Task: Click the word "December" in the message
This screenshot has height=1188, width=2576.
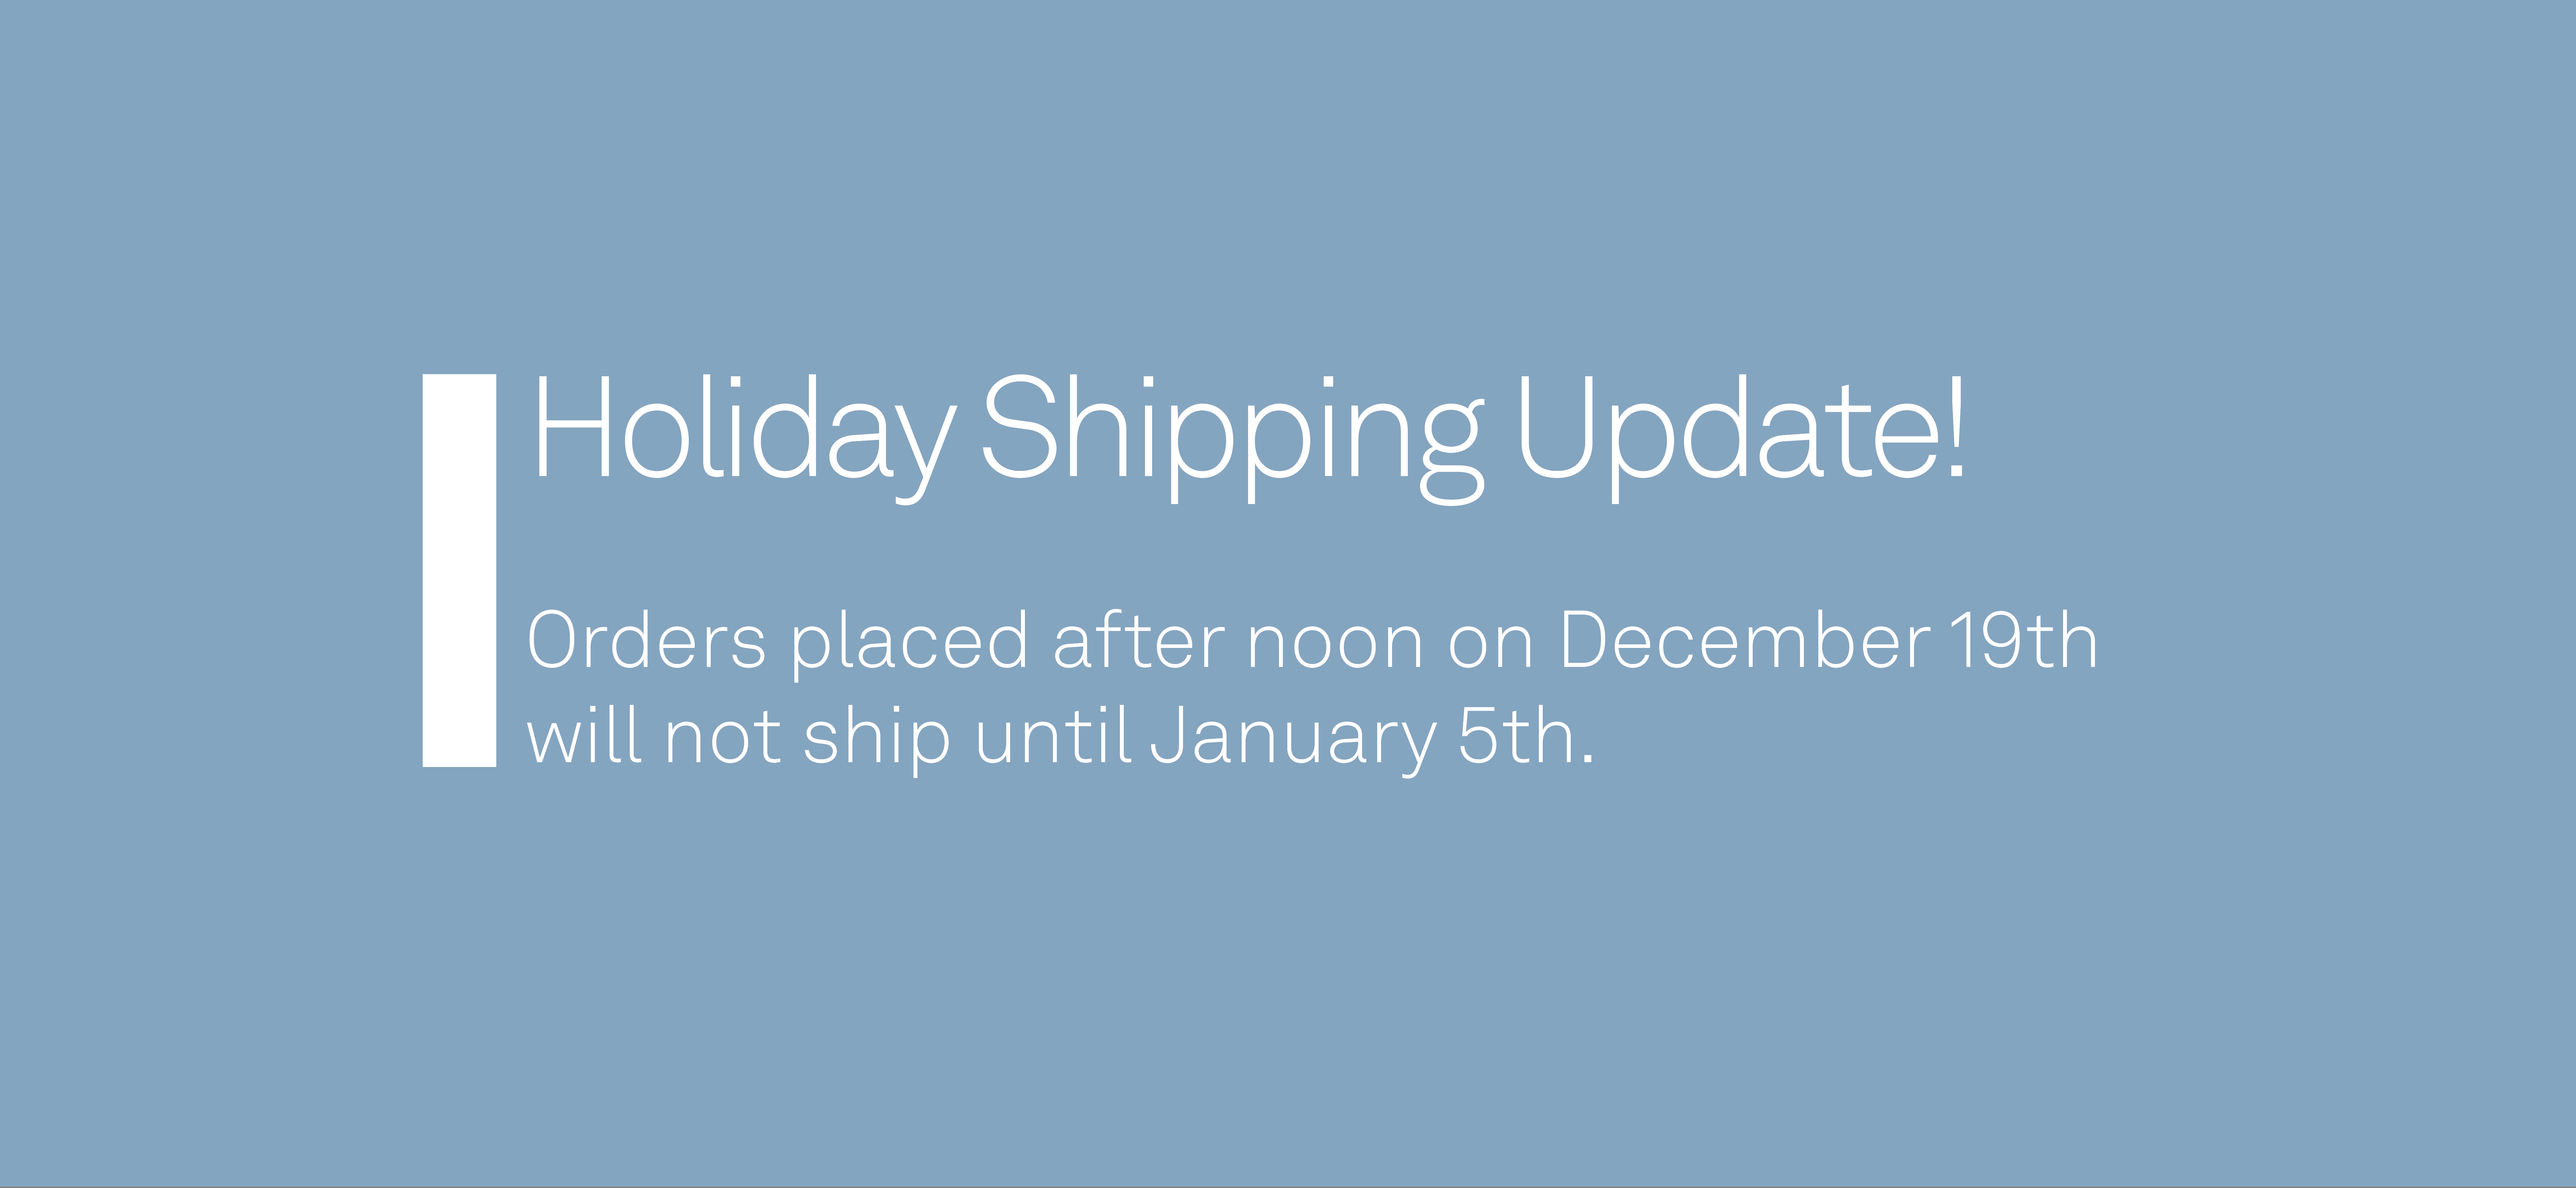Action: click(1745, 641)
